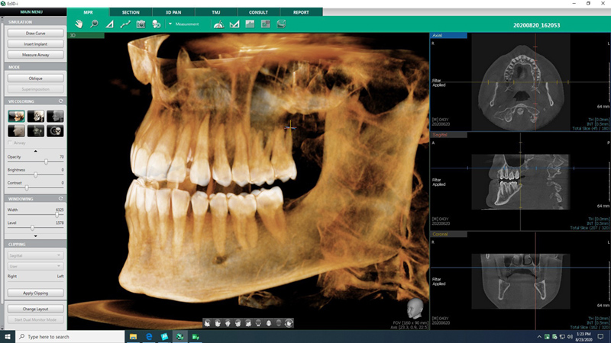Open File Explorer from the taskbar

point(133,337)
